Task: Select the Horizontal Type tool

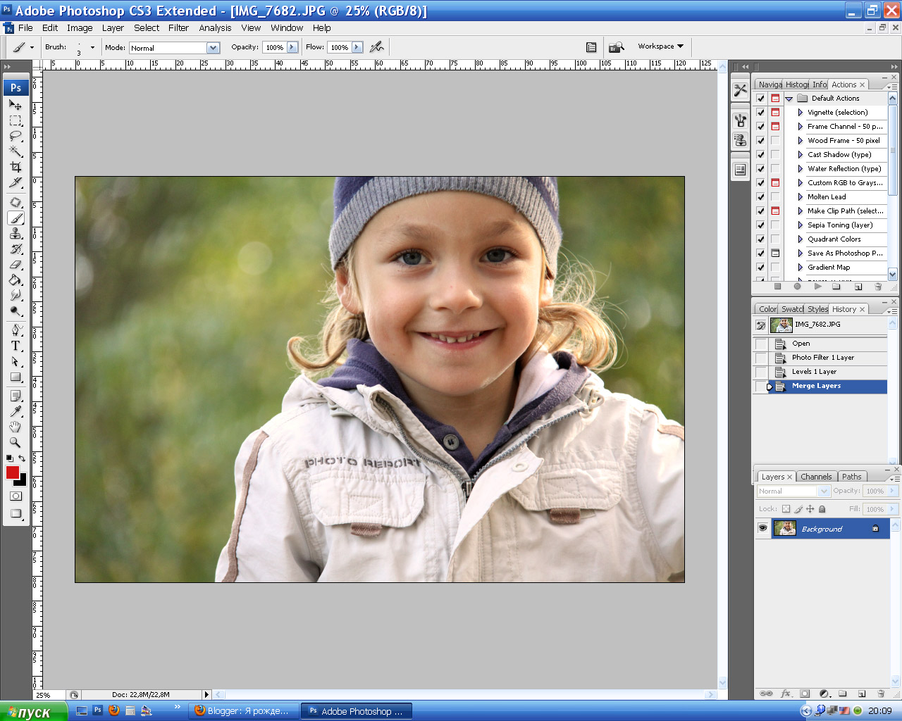Action: pos(16,346)
